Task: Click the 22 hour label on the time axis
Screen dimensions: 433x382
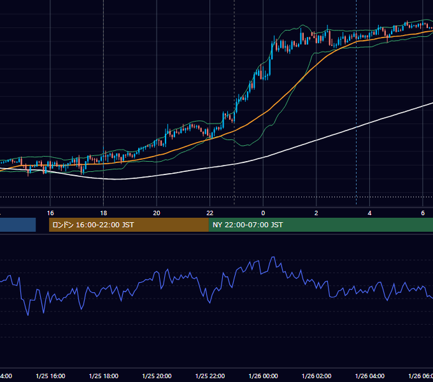Action: 210,213
